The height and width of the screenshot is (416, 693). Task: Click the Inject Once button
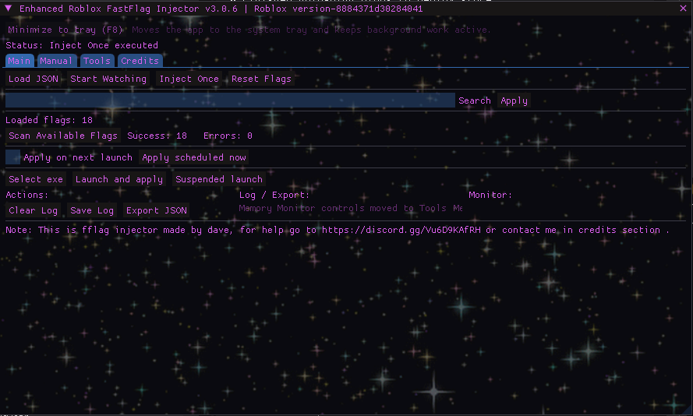[189, 79]
